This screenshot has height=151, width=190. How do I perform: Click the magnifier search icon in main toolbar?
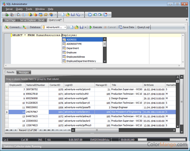tap(18, 15)
